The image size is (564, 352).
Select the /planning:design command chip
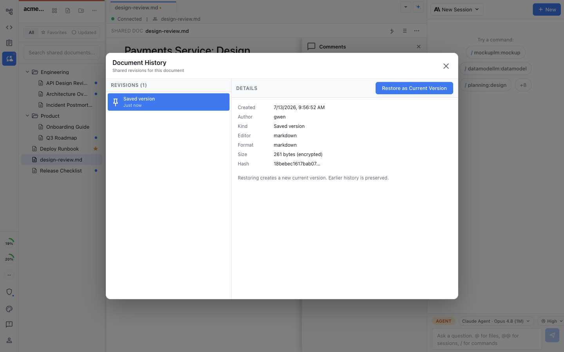click(486, 85)
